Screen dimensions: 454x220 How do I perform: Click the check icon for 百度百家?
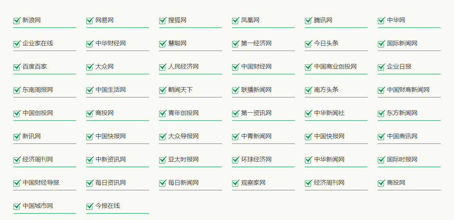(x=17, y=67)
